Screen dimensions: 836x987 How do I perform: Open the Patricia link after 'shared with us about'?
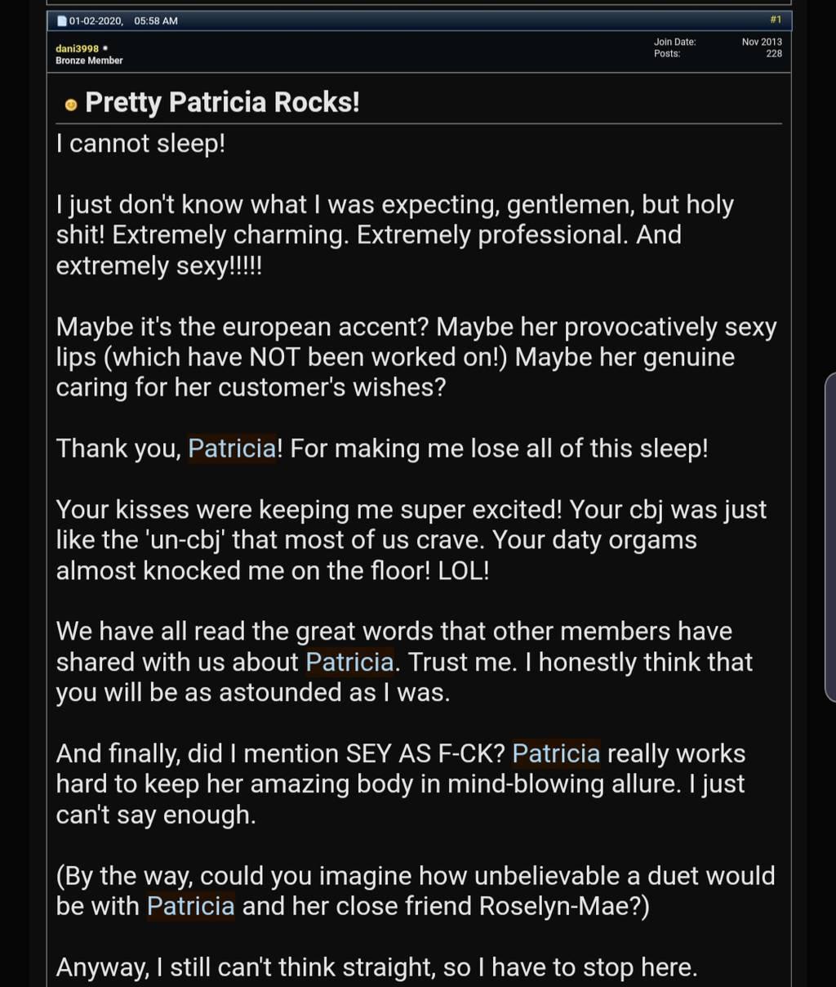(x=349, y=662)
